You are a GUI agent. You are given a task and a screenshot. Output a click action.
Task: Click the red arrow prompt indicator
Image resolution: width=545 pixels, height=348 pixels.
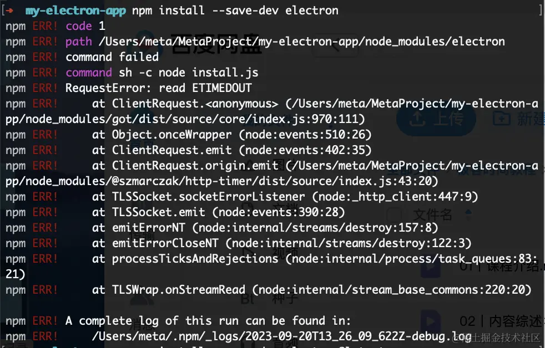tap(10, 11)
